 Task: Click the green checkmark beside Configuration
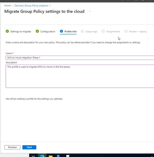click(x=37, y=31)
